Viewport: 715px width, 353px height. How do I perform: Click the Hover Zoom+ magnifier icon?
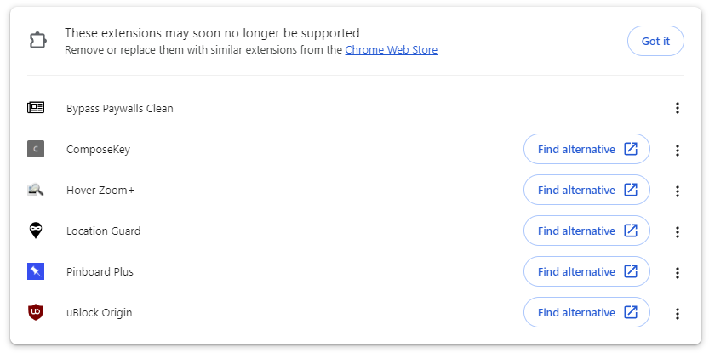[x=36, y=191]
